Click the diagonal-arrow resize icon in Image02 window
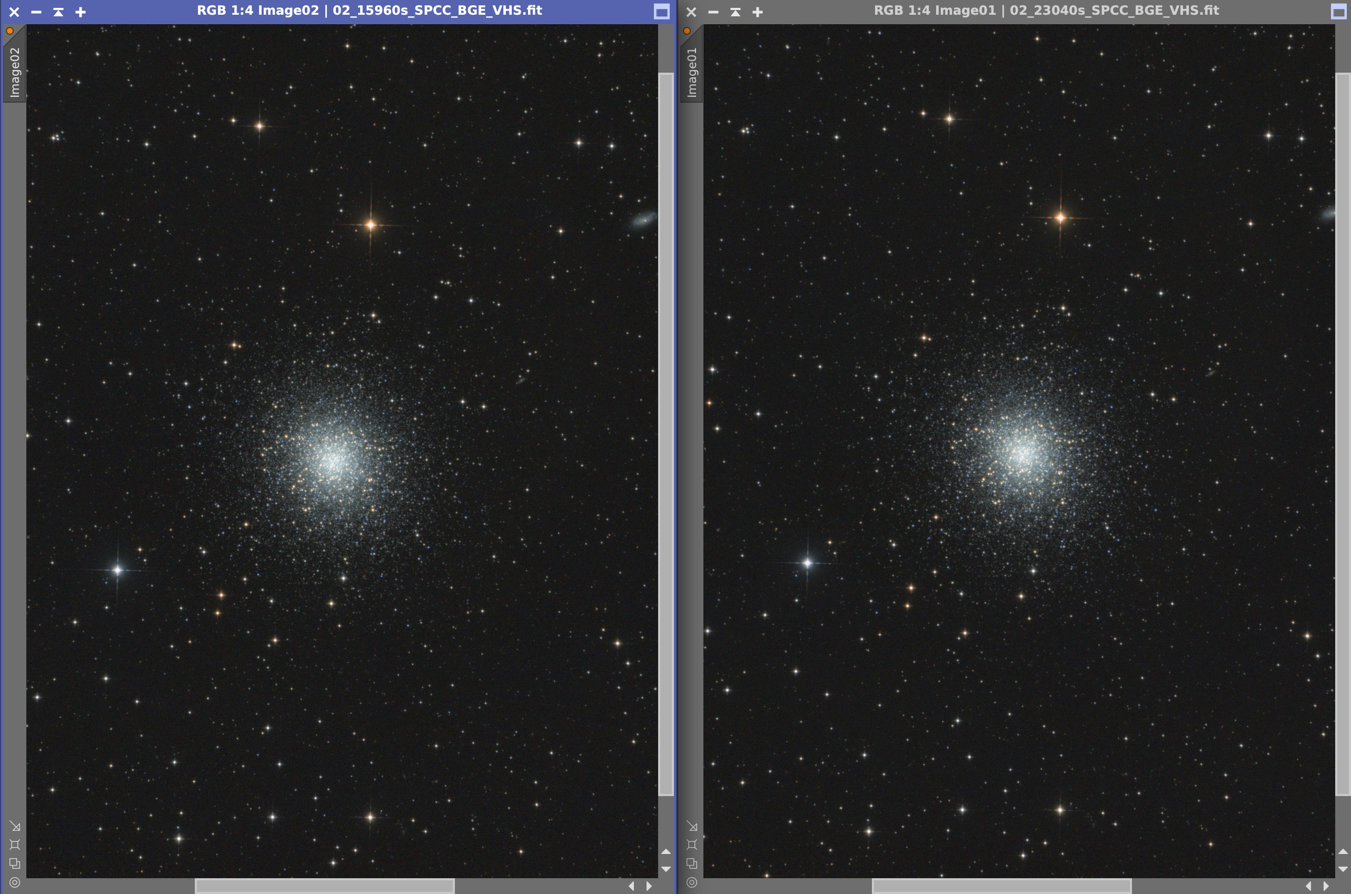The image size is (1351, 894). coord(15,826)
